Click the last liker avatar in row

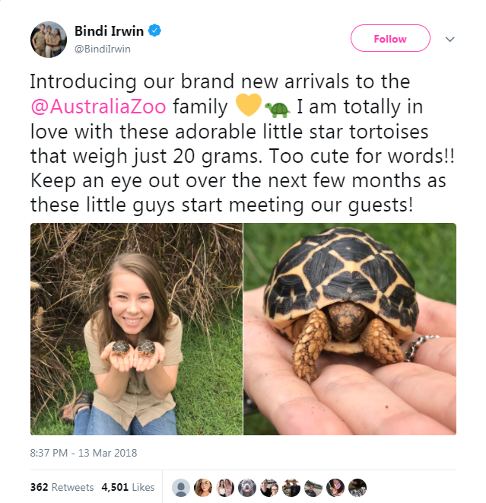point(357,487)
